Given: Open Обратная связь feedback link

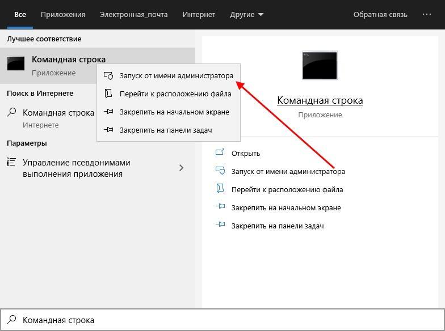Looking at the screenshot, I should tap(380, 15).
